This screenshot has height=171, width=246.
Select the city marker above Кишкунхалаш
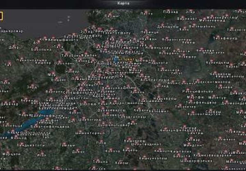(144, 155)
